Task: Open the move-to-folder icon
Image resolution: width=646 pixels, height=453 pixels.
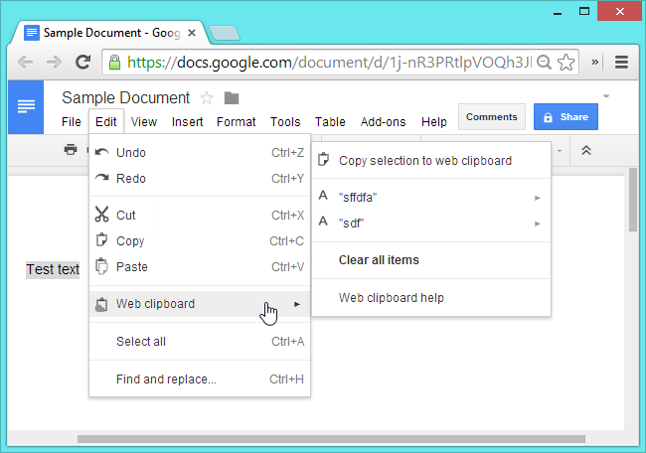Action: coord(232,97)
